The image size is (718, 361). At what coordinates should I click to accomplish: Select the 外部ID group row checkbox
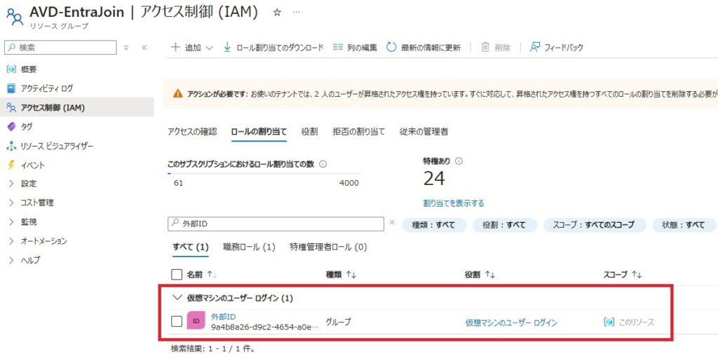(177, 321)
